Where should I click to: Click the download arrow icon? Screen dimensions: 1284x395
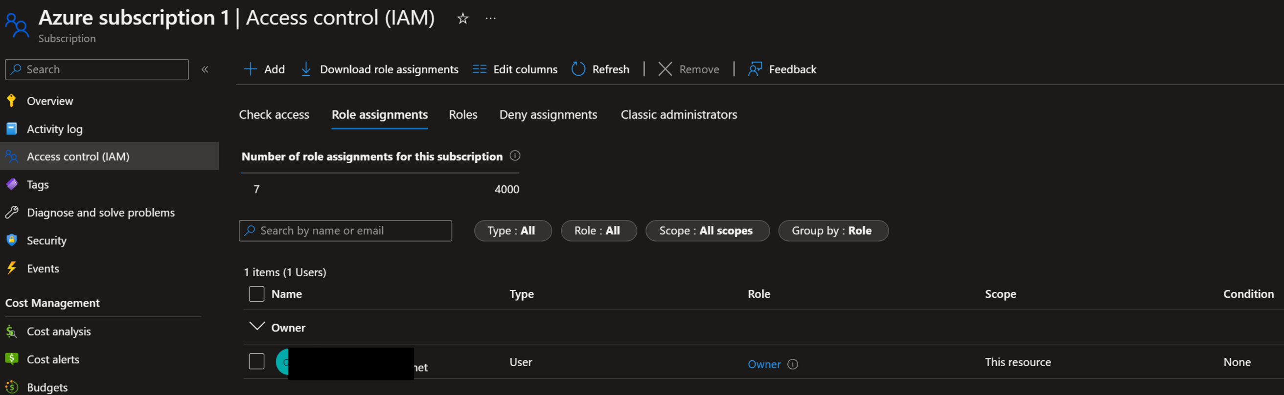point(306,69)
